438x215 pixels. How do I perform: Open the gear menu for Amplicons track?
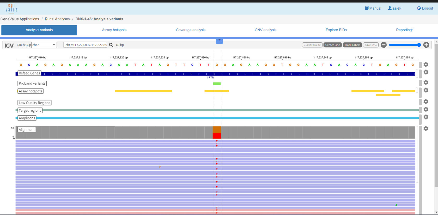click(426, 117)
